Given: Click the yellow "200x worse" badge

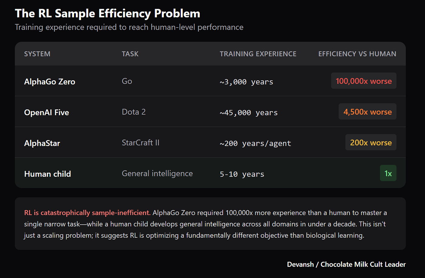Looking at the screenshot, I should click(371, 142).
